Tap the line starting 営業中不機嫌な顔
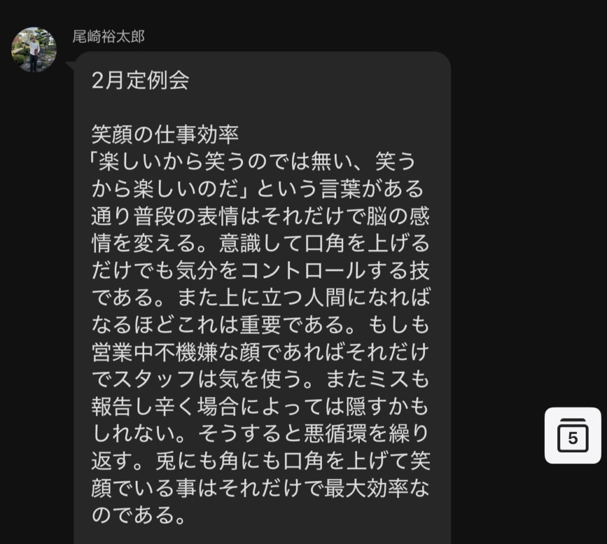This screenshot has width=607, height=544. pos(261,352)
